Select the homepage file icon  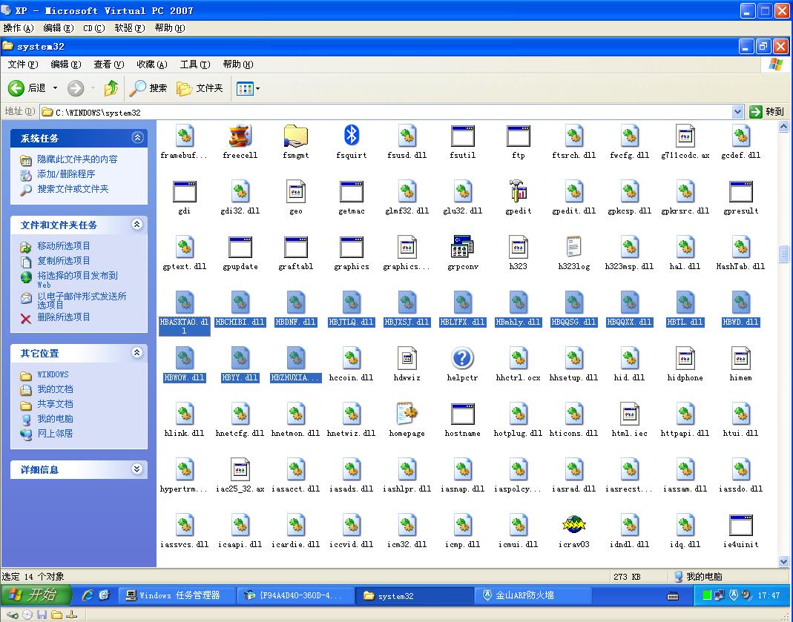pyautogui.click(x=407, y=414)
